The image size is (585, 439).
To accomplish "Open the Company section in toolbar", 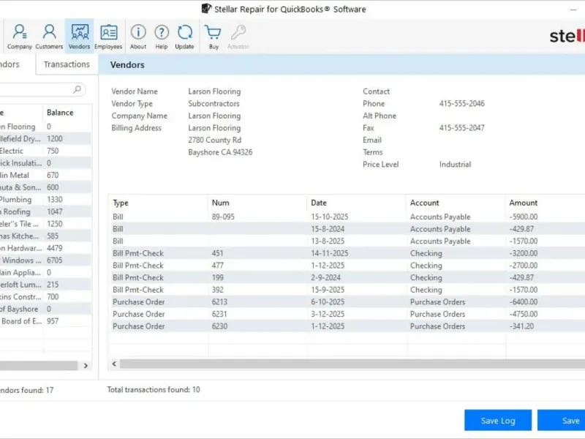I will click(20, 37).
